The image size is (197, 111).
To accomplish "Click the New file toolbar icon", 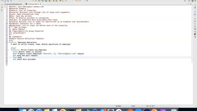I will pyautogui.click(x=2, y=1).
